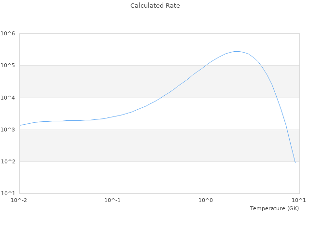Click the white band between 10^1 and 10^2
The width and height of the screenshot is (309, 232).
[145, 177]
